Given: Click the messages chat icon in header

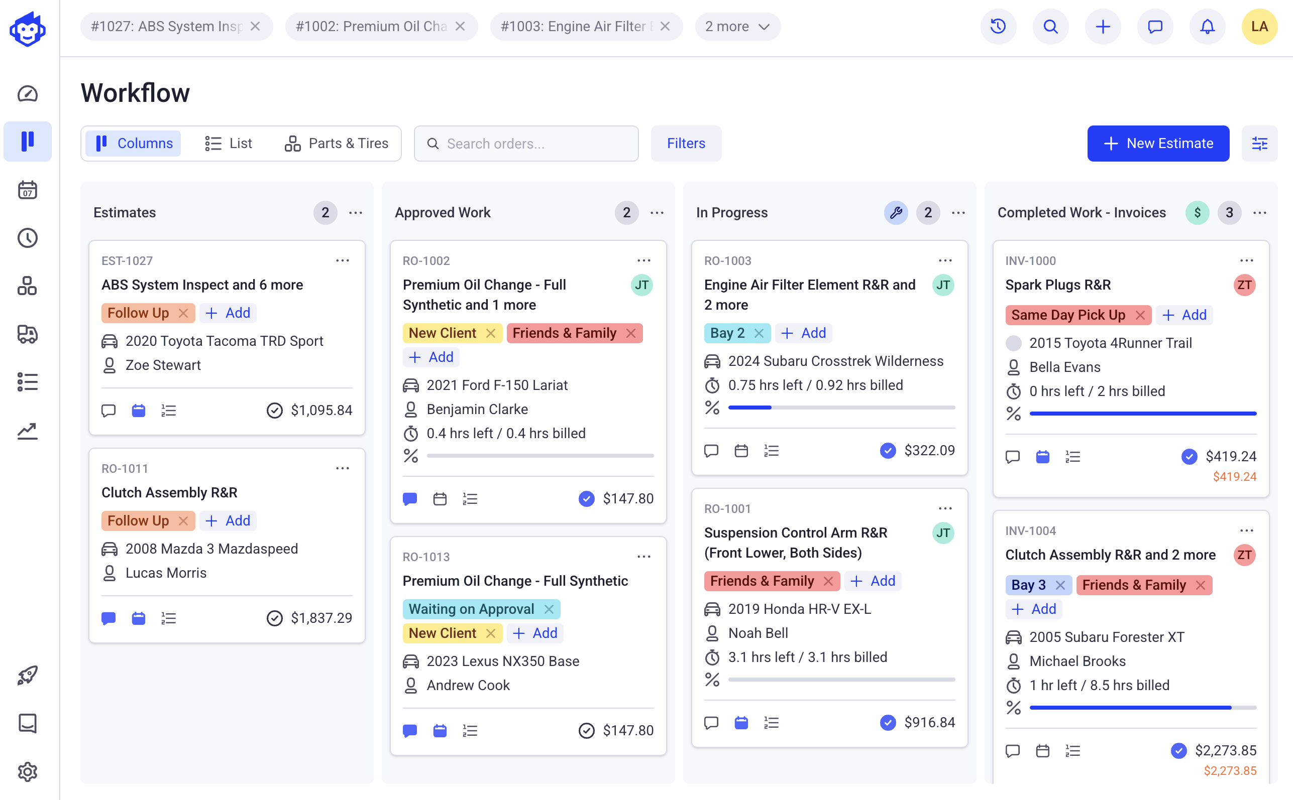Looking at the screenshot, I should click(1155, 27).
